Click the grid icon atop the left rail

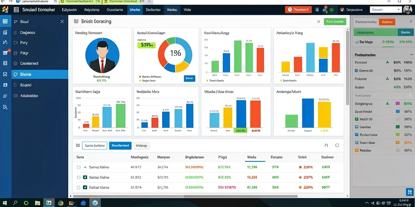[x=5, y=21]
